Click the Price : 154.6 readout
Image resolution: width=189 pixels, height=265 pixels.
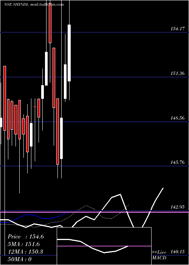[26, 237]
